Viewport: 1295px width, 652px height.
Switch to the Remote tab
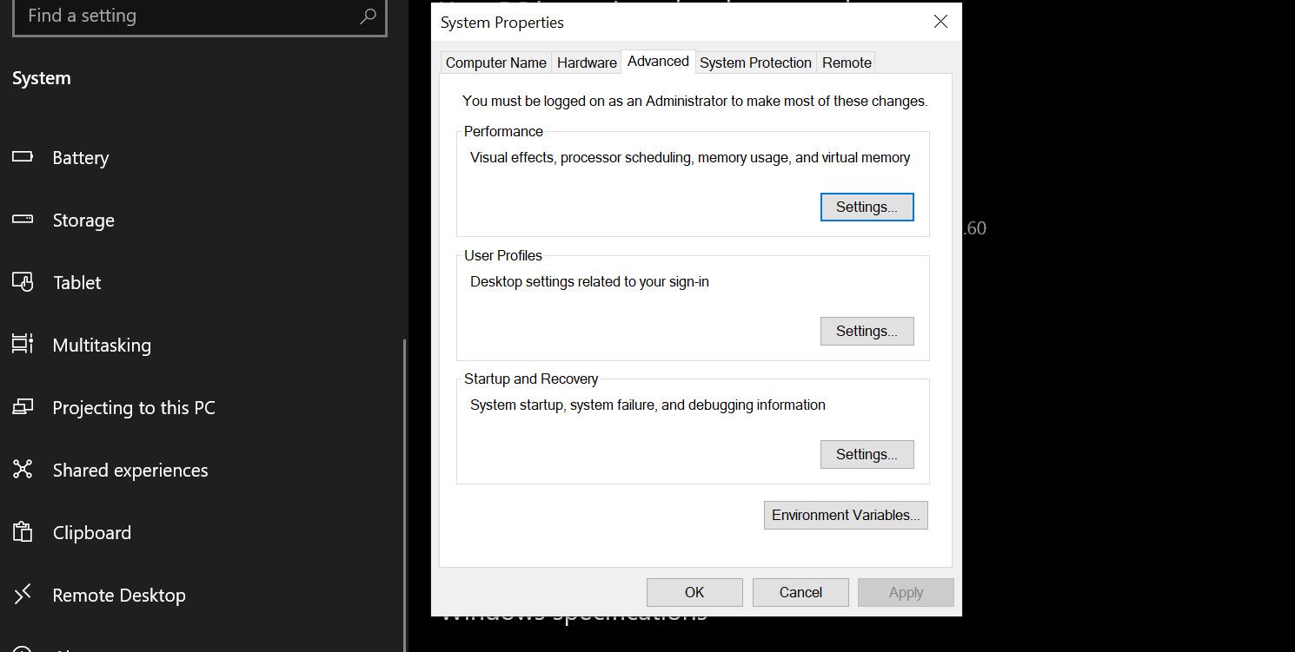(846, 63)
